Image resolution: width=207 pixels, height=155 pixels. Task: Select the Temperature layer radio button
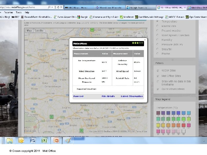click(157, 21)
